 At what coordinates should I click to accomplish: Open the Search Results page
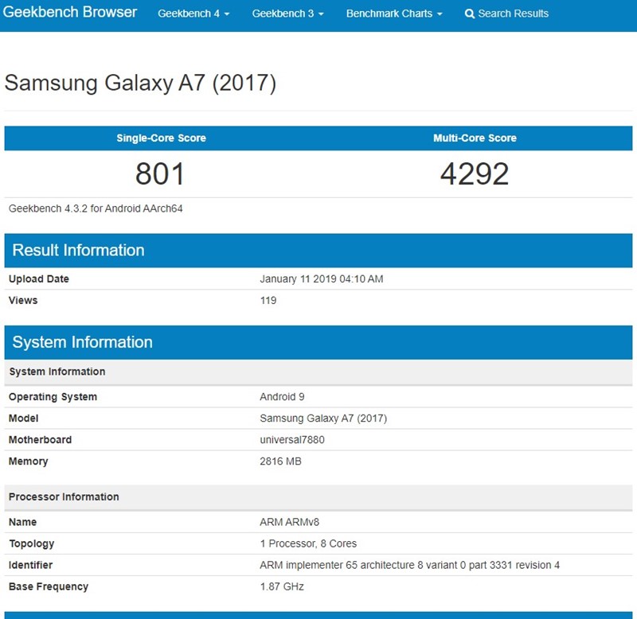[514, 14]
